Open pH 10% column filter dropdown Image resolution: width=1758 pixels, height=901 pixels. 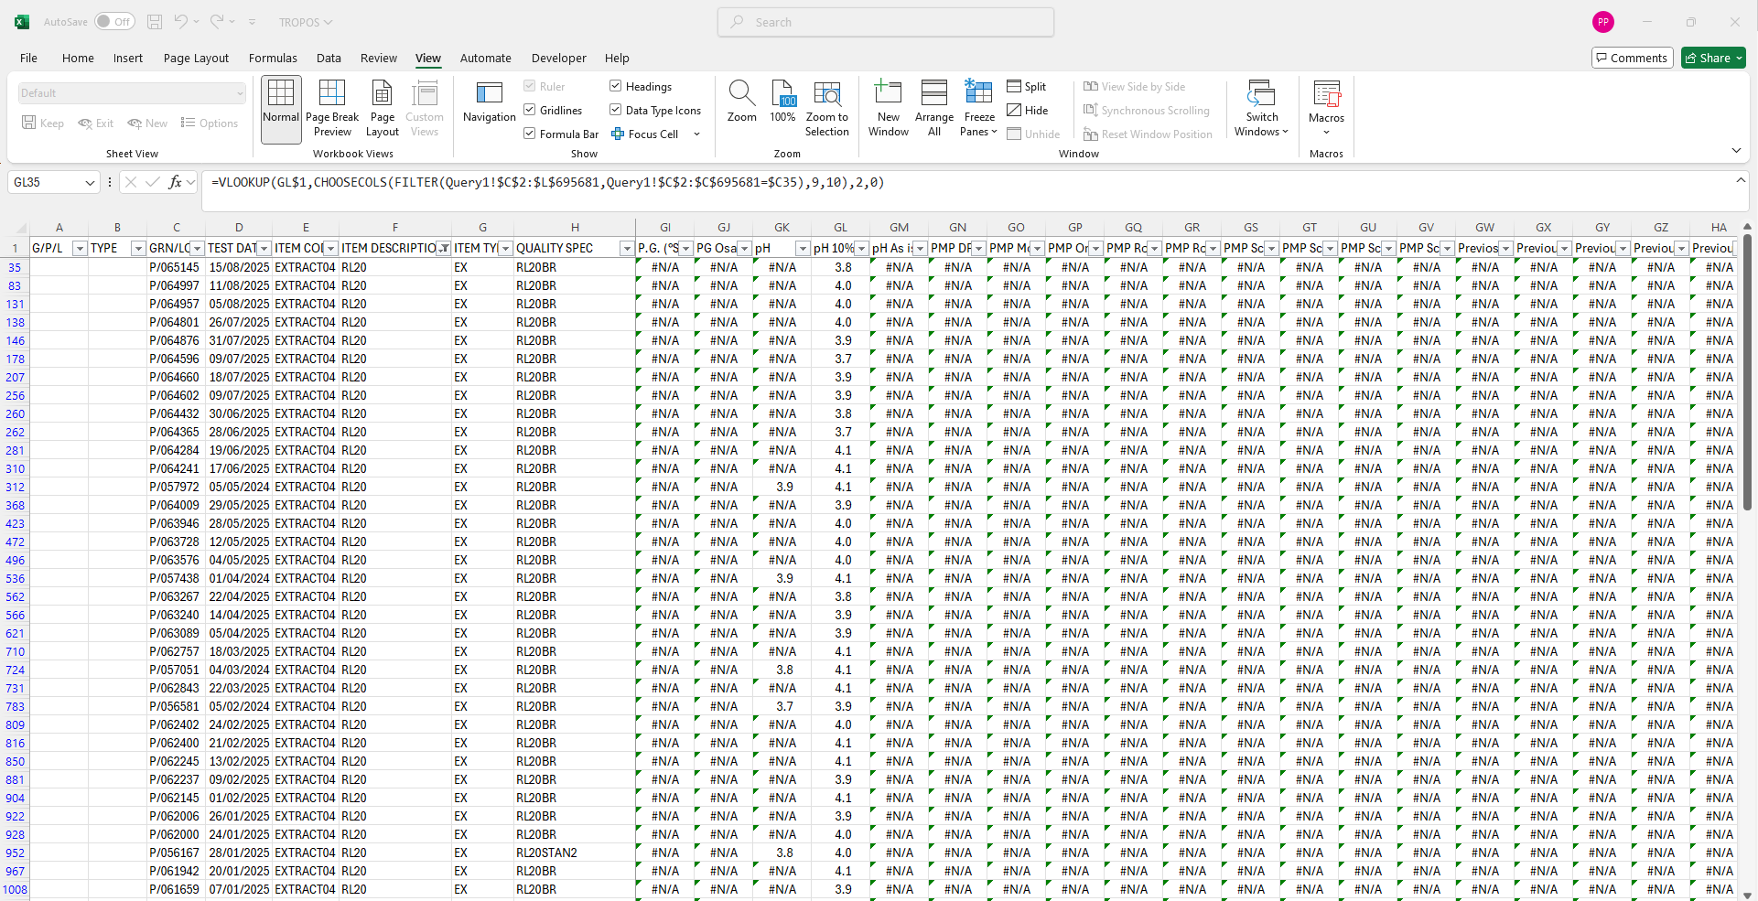tap(861, 249)
